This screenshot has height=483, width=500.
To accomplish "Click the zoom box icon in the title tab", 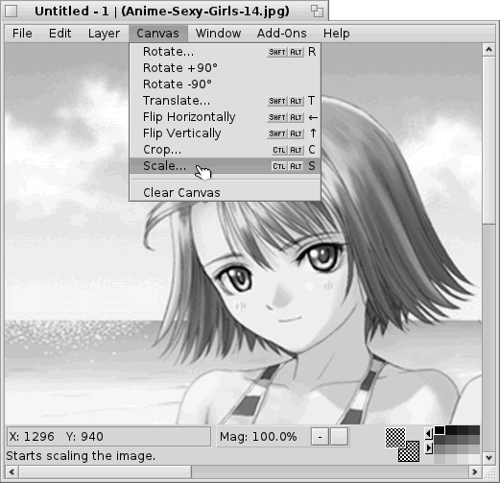I will click(x=317, y=12).
